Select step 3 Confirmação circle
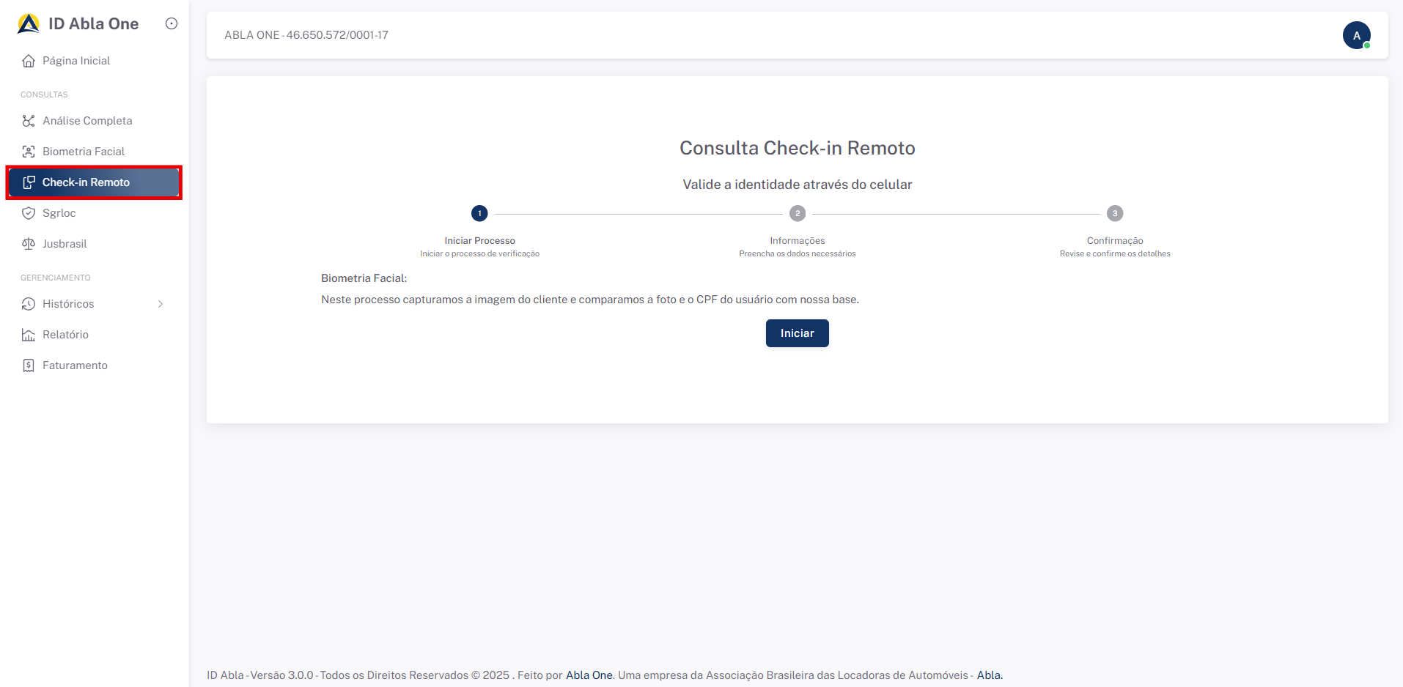The width and height of the screenshot is (1403, 687). [x=1114, y=213]
